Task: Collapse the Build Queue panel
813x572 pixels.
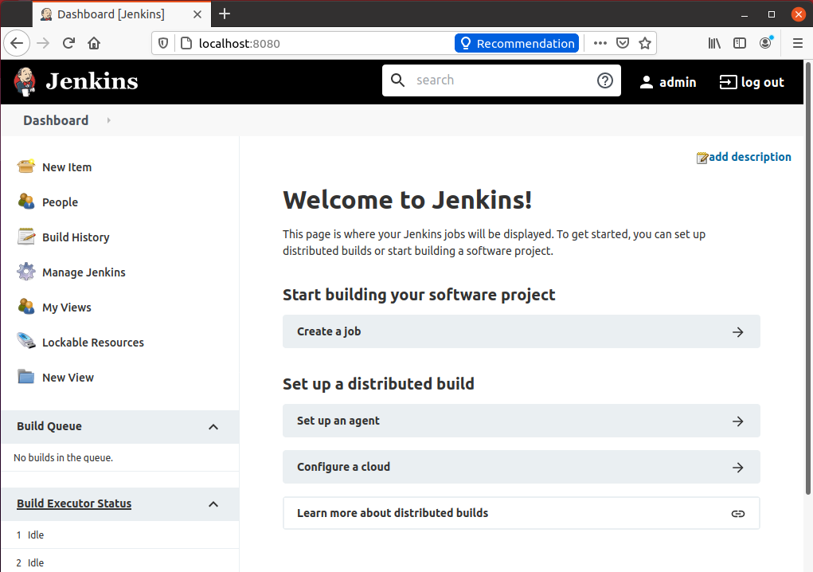Action: tap(213, 427)
